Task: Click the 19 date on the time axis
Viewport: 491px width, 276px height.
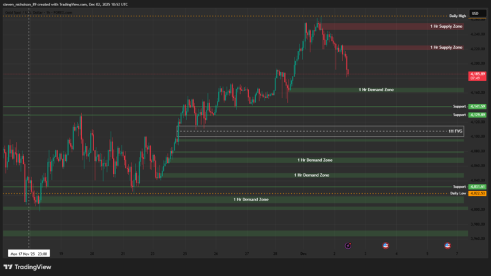Action: click(x=61, y=254)
